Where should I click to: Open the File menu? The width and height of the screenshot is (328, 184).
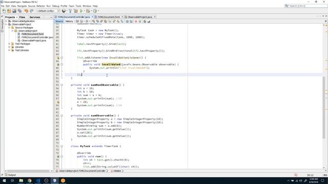pyautogui.click(x=3, y=6)
